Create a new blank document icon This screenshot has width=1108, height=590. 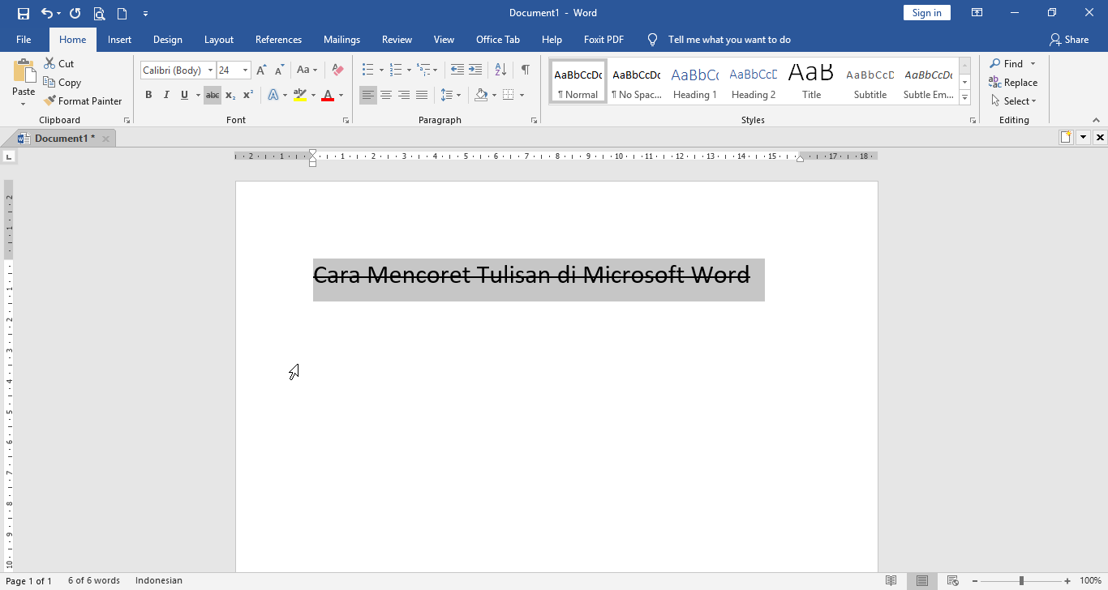coord(122,13)
